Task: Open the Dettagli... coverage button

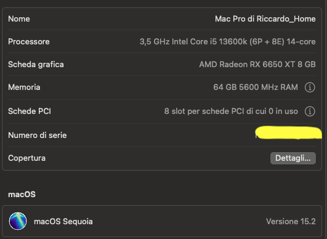Action: 293,158
